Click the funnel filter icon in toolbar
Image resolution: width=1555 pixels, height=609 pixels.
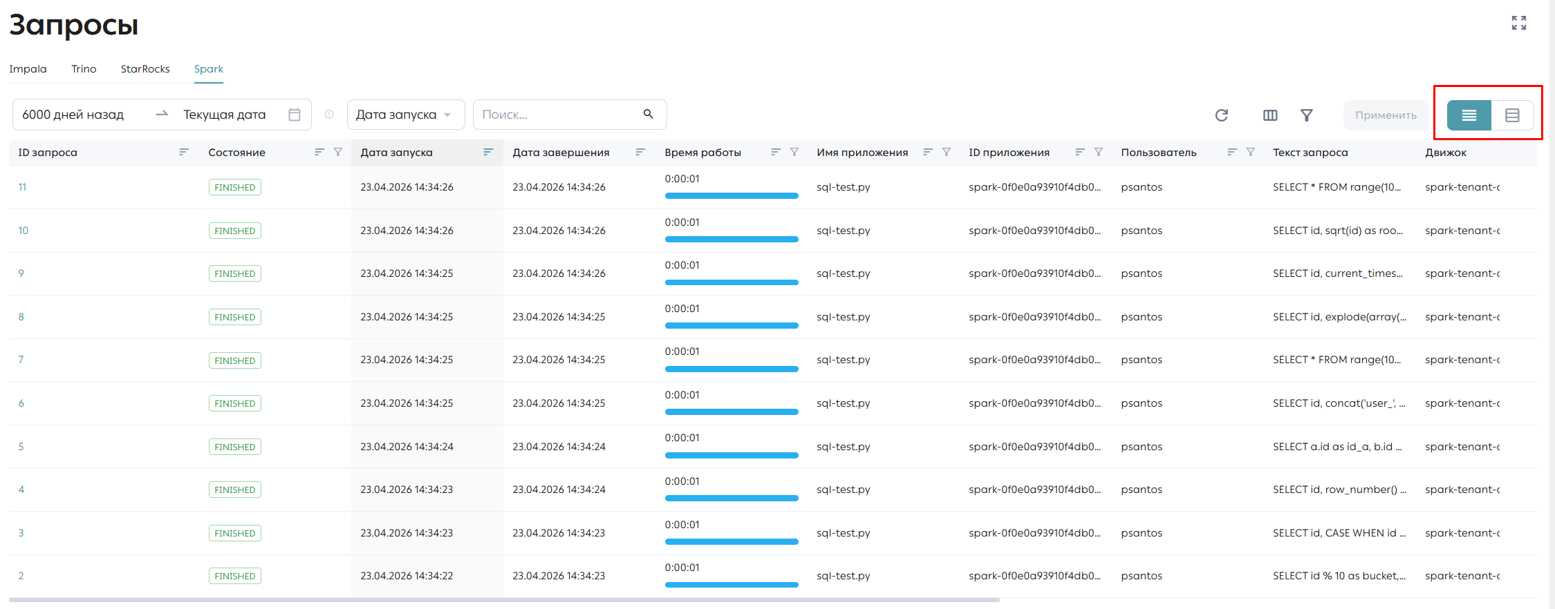[1307, 115]
